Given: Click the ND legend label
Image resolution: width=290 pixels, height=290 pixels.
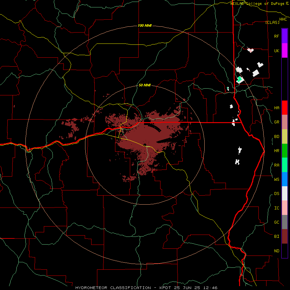Looking at the screenshot, I should pyautogui.click(x=276, y=251).
